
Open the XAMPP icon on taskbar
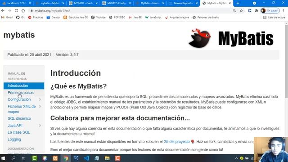pyautogui.click(x=55, y=158)
